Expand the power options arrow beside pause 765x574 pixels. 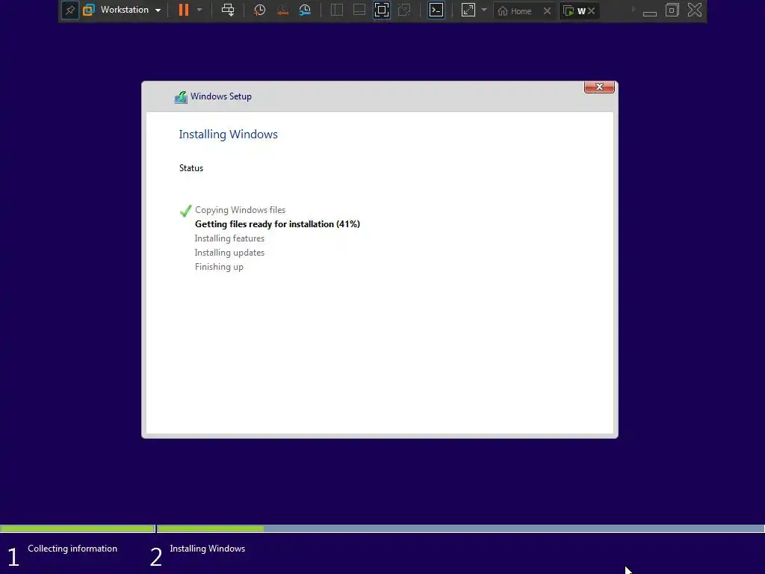coord(199,10)
